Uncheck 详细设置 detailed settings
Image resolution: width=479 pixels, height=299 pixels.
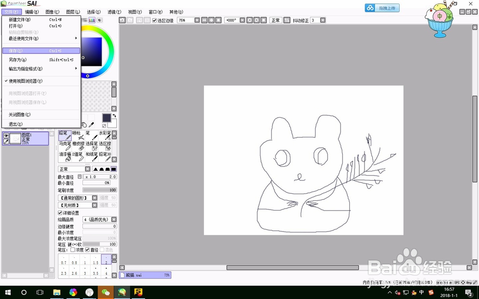coord(60,213)
